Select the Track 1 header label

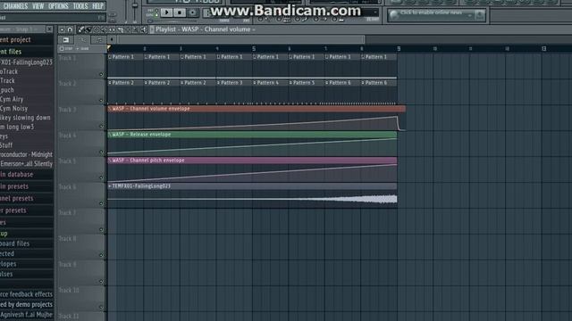click(x=68, y=58)
